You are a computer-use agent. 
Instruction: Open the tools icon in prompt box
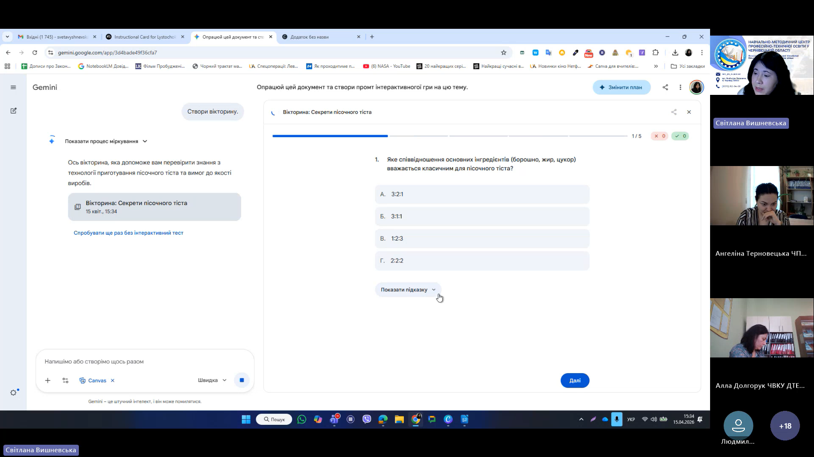(65, 380)
